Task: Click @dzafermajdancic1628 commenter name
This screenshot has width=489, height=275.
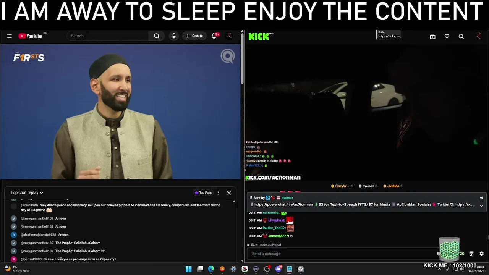Action: point(38,235)
